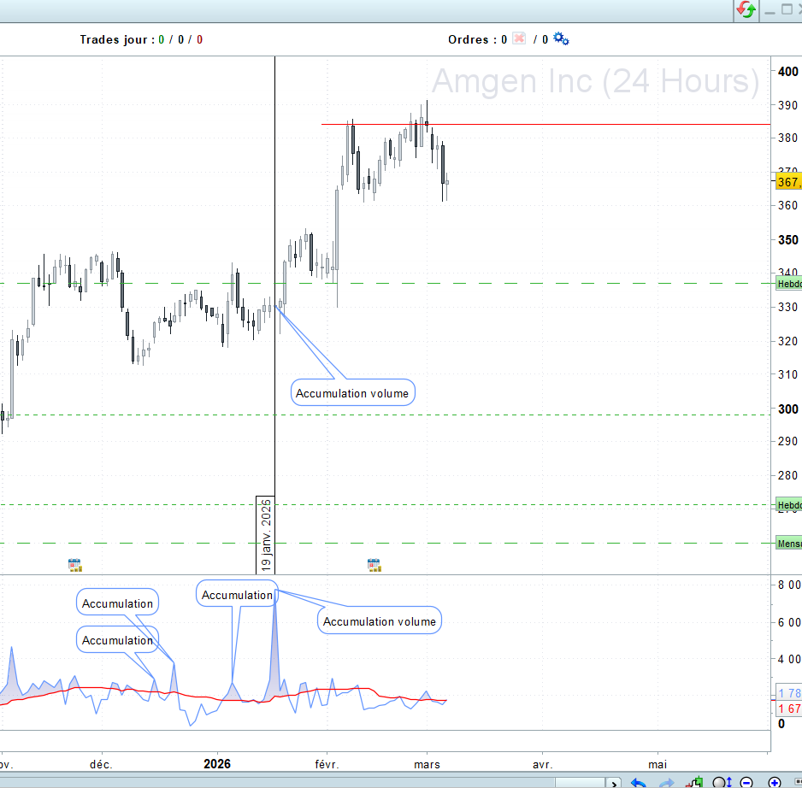
Task: Select the 19 janv. 2026 vertical line label
Action: pos(265,535)
